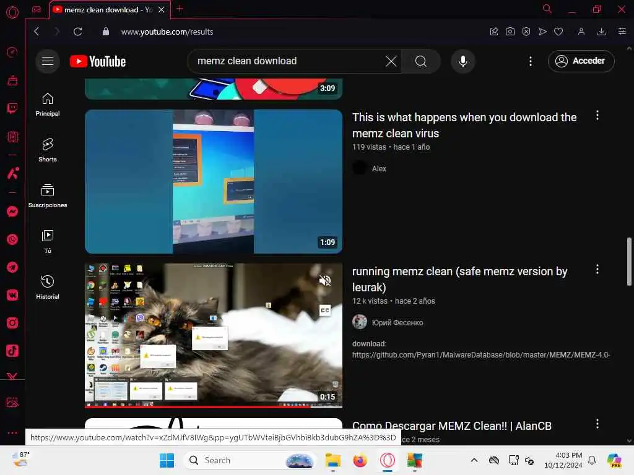Submit search with magnifier button
This screenshot has height=475, width=634.
tap(421, 61)
